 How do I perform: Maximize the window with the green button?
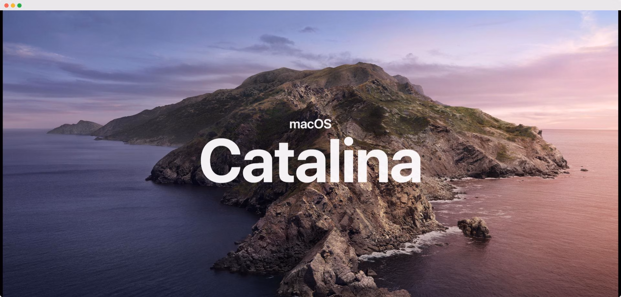19,5
